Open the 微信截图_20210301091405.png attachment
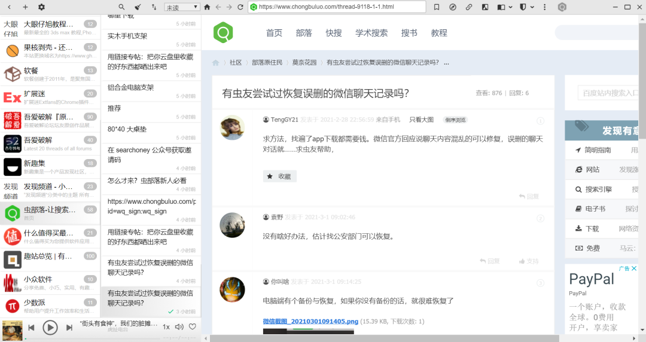The image size is (646, 342). (x=310, y=322)
